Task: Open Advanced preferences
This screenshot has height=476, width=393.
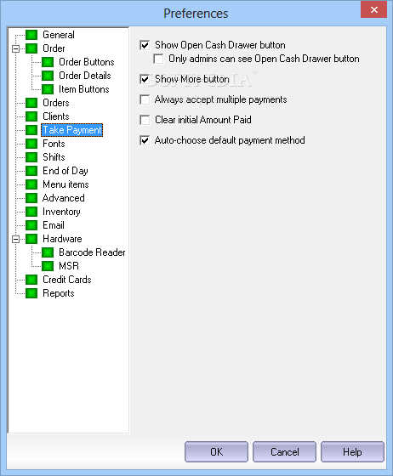Action: [64, 198]
